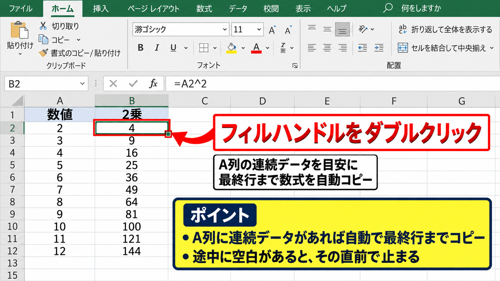Screen dimensions: 500x281
Task: Switch to the データ tab
Action: 238,8
